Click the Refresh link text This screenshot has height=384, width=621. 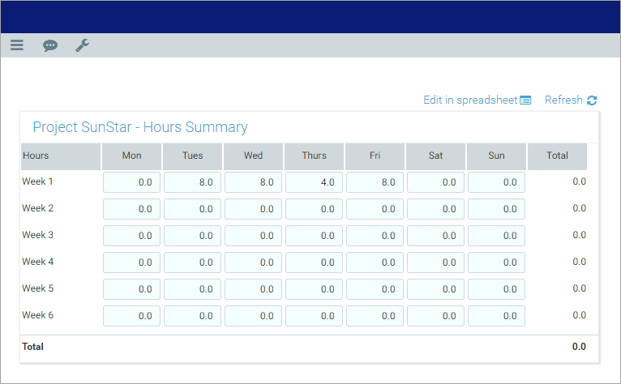(563, 100)
